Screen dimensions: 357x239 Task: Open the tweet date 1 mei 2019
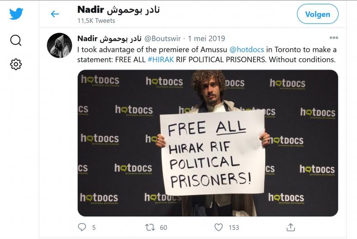point(206,38)
